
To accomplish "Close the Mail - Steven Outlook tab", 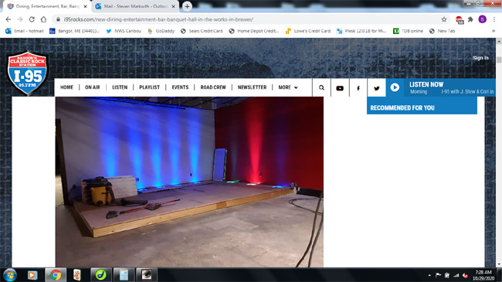I will tap(173, 6).
